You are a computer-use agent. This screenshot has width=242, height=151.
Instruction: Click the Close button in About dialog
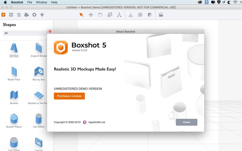pos(186,122)
